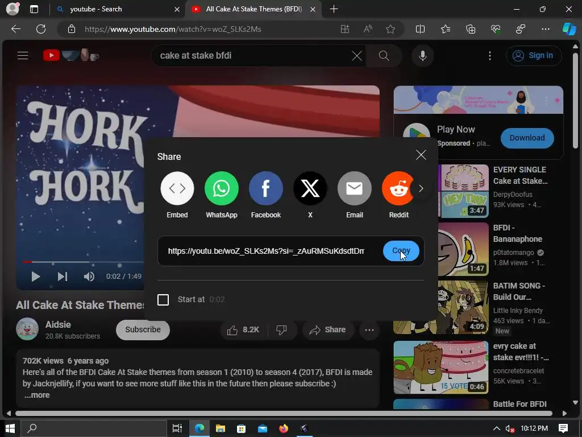
Task: Open the Windows Start menu
Action: (x=10, y=428)
